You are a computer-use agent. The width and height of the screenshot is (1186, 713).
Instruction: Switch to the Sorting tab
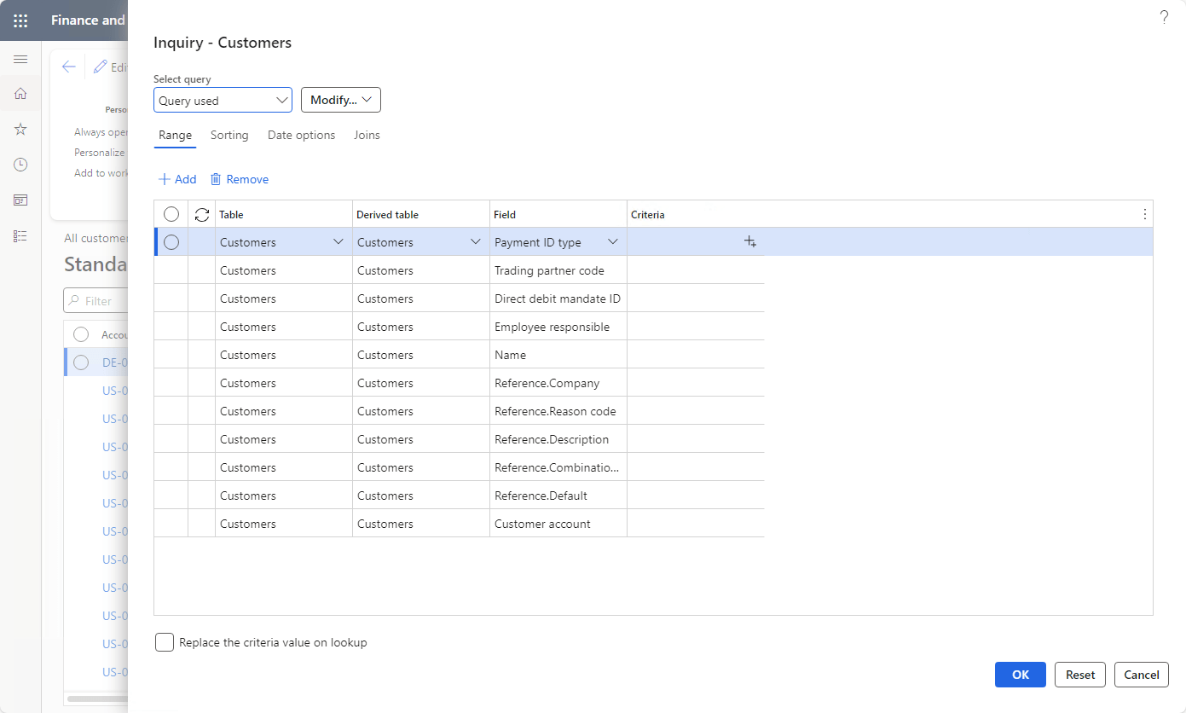point(229,135)
